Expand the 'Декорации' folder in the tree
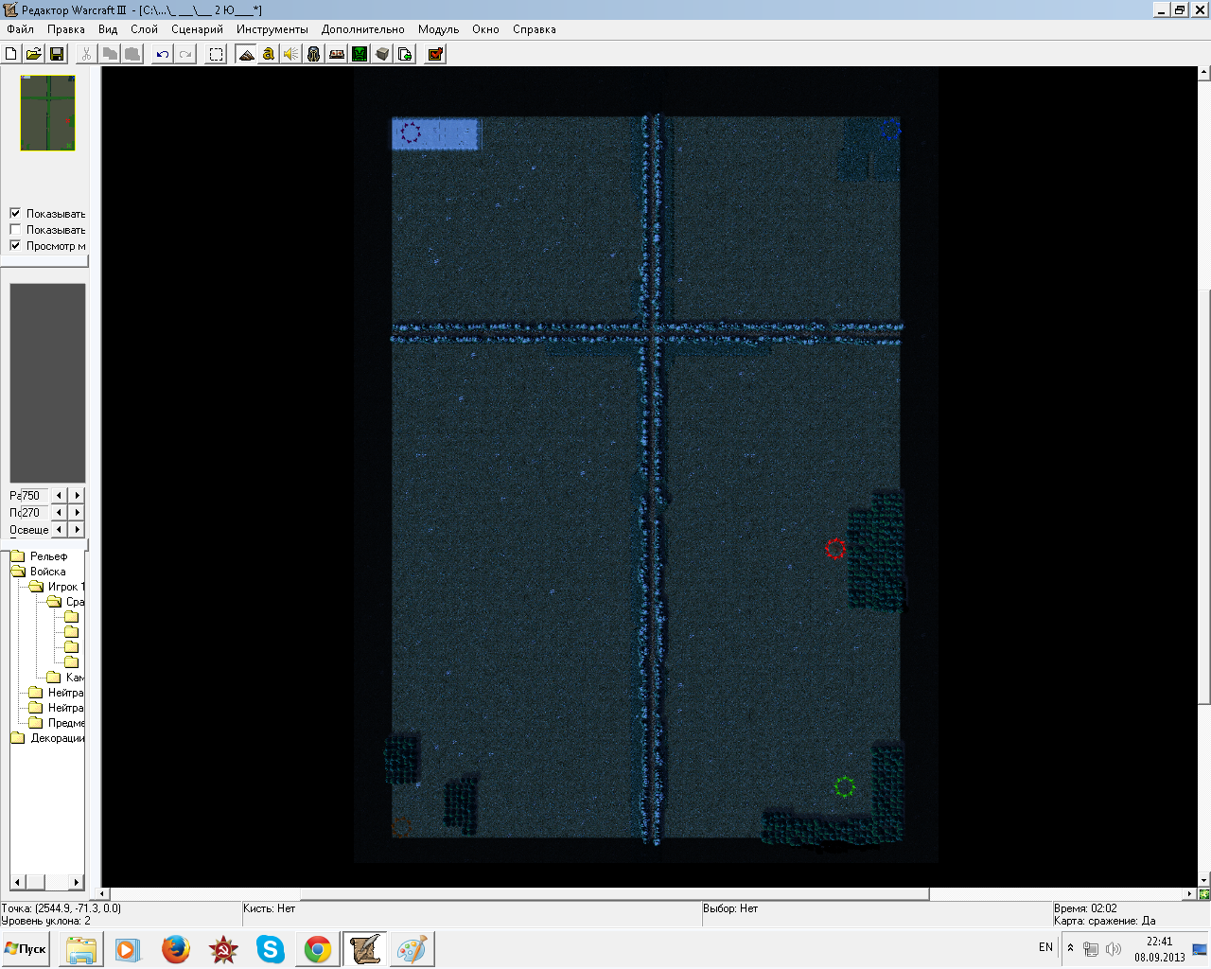Image resolution: width=1211 pixels, height=969 pixels. [18, 738]
